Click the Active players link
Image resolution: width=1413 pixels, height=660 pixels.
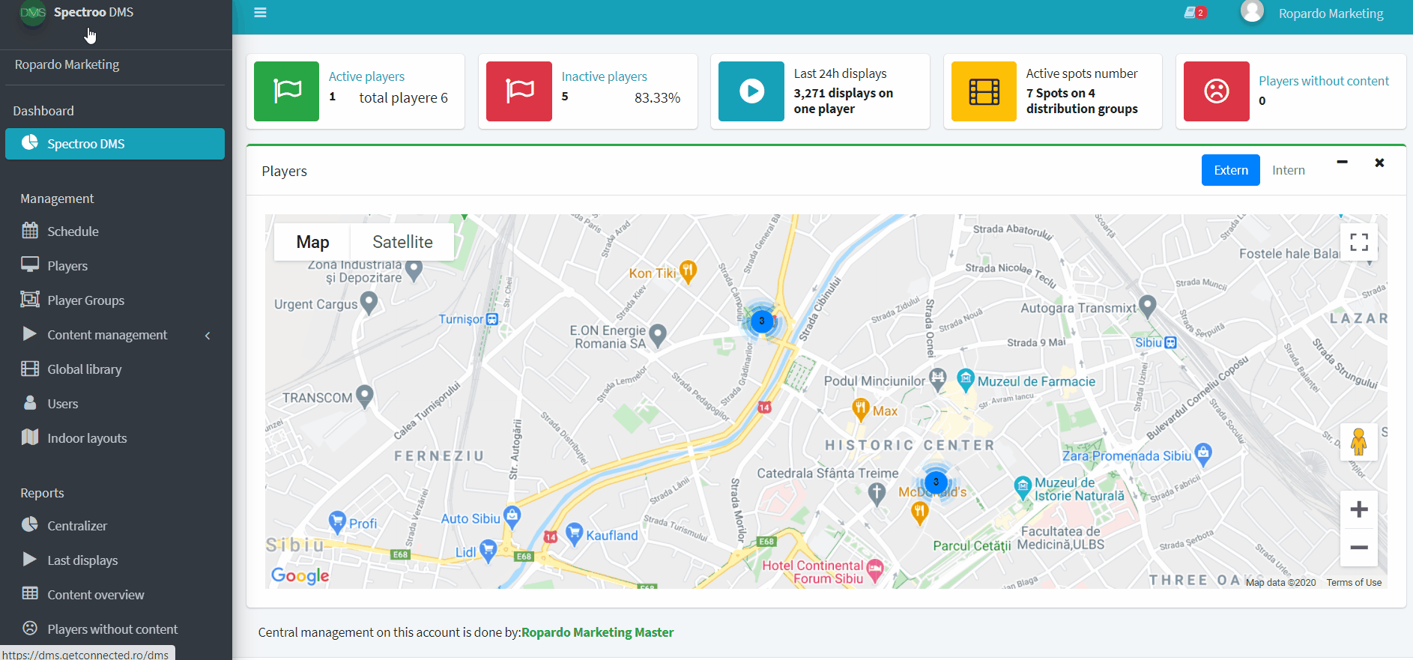coord(366,76)
